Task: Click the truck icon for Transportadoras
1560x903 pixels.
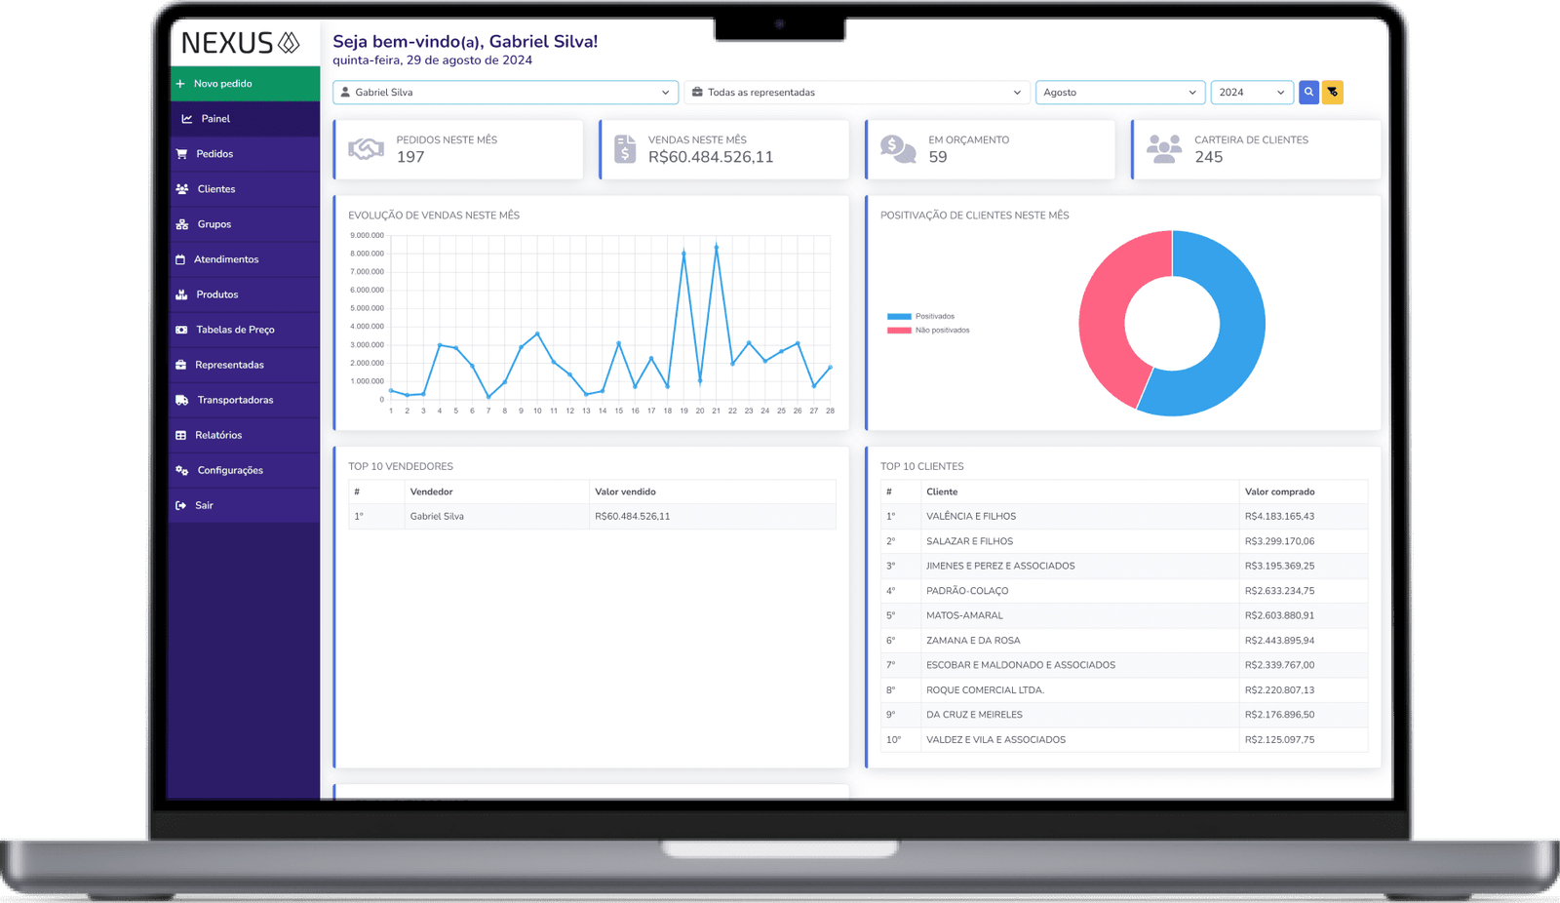Action: [x=182, y=400]
